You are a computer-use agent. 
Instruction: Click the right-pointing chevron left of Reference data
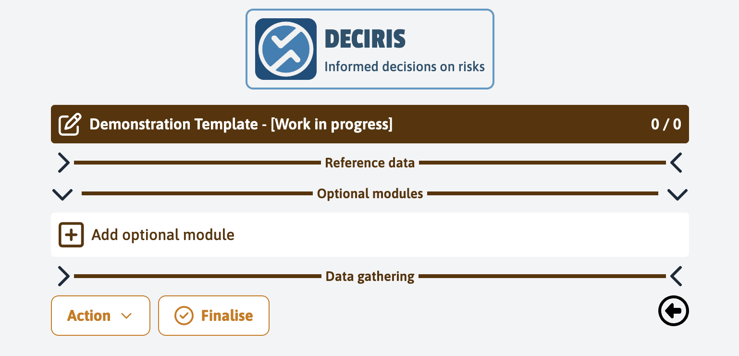coord(63,163)
